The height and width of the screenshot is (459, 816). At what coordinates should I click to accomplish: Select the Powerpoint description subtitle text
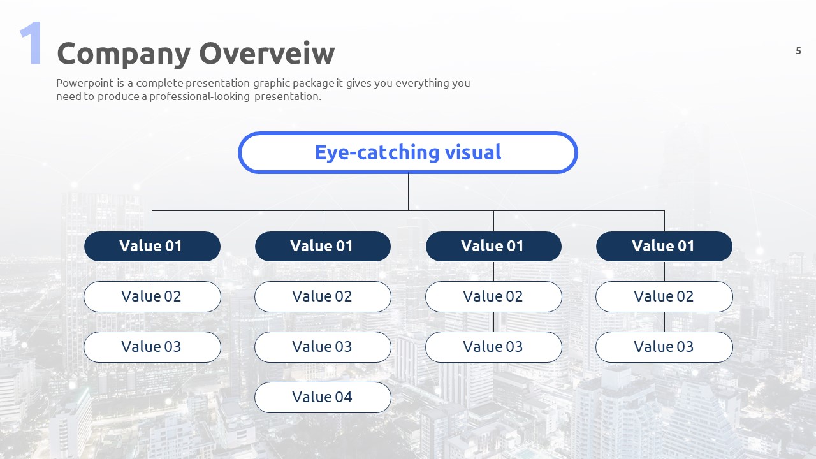pos(263,90)
